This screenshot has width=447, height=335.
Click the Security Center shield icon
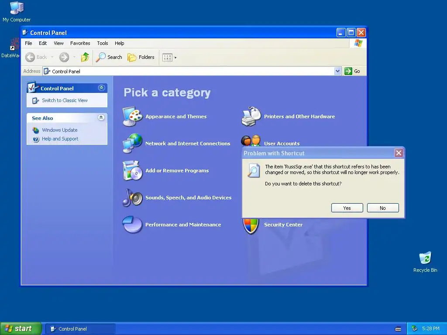251,226
